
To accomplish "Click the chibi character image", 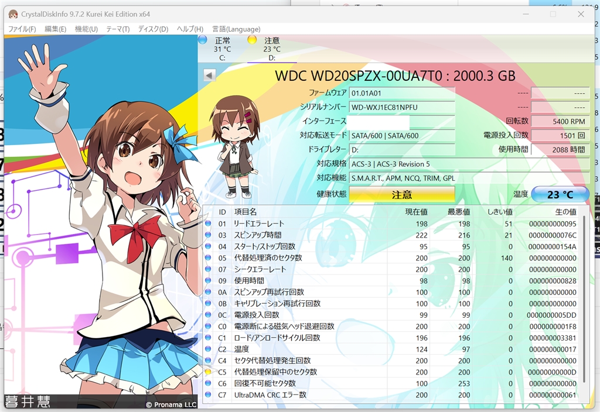I will point(236,146).
